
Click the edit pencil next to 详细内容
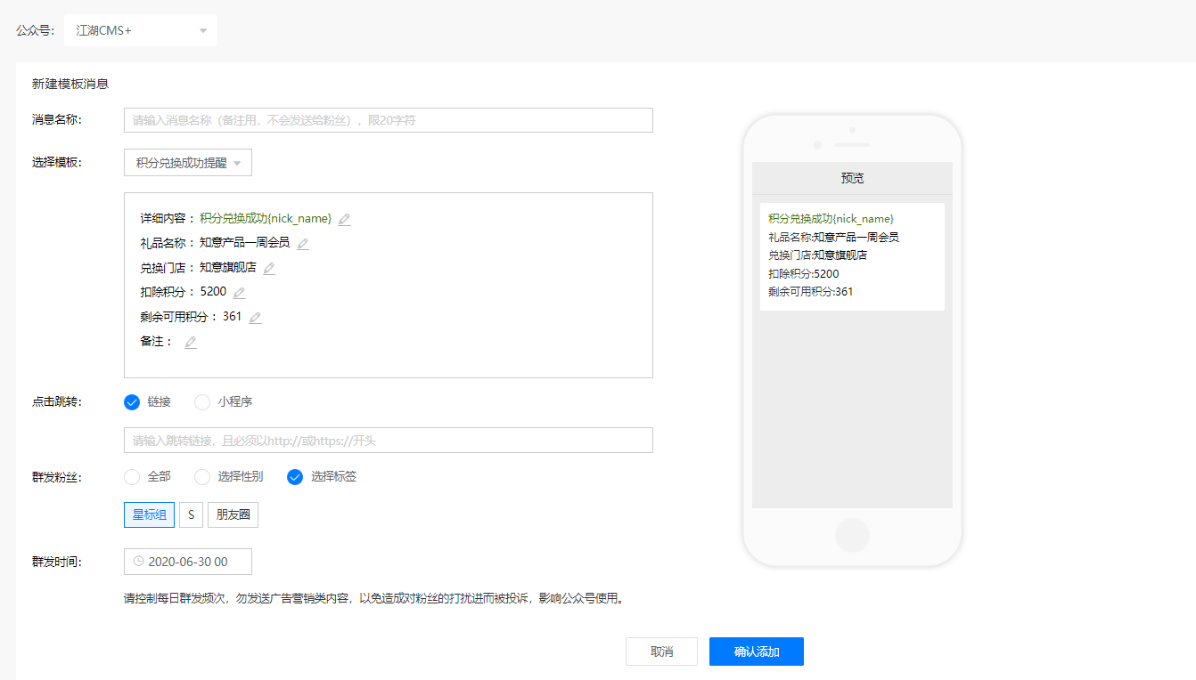click(345, 219)
